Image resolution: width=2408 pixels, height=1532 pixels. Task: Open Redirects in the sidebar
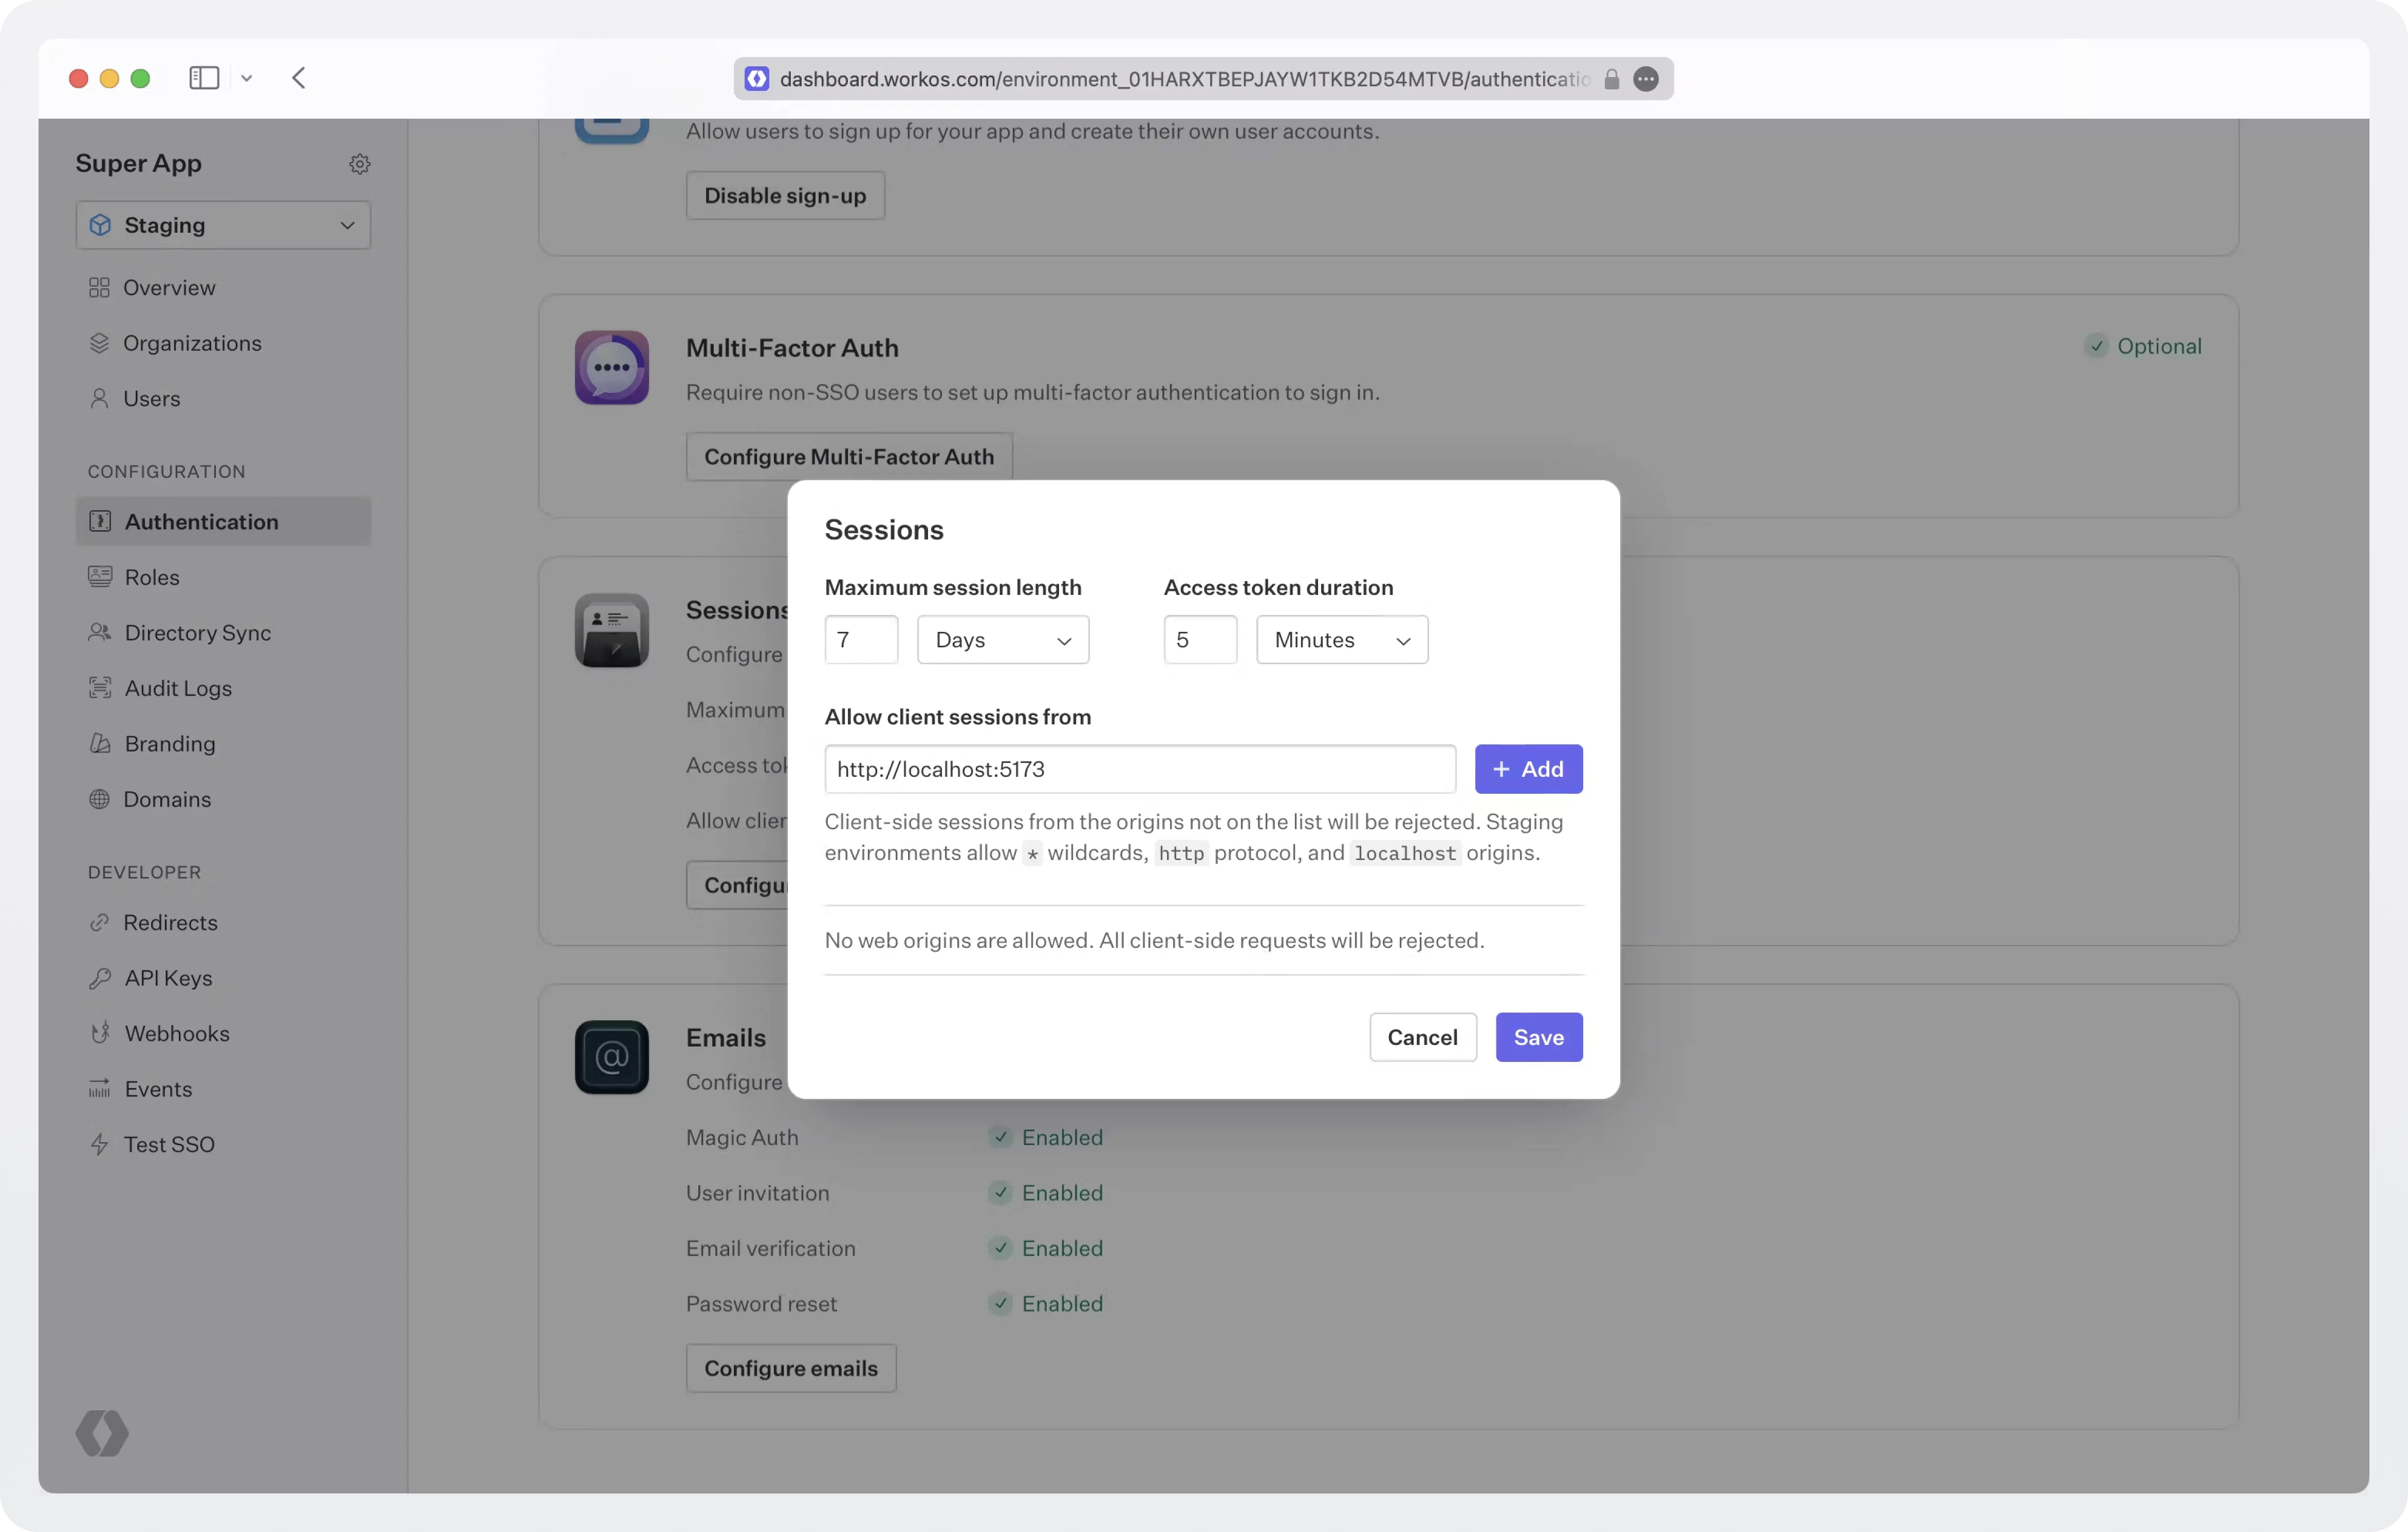pos(223,922)
